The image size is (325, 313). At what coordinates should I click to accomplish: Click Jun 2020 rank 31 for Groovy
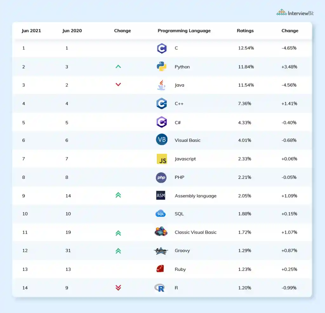click(68, 251)
